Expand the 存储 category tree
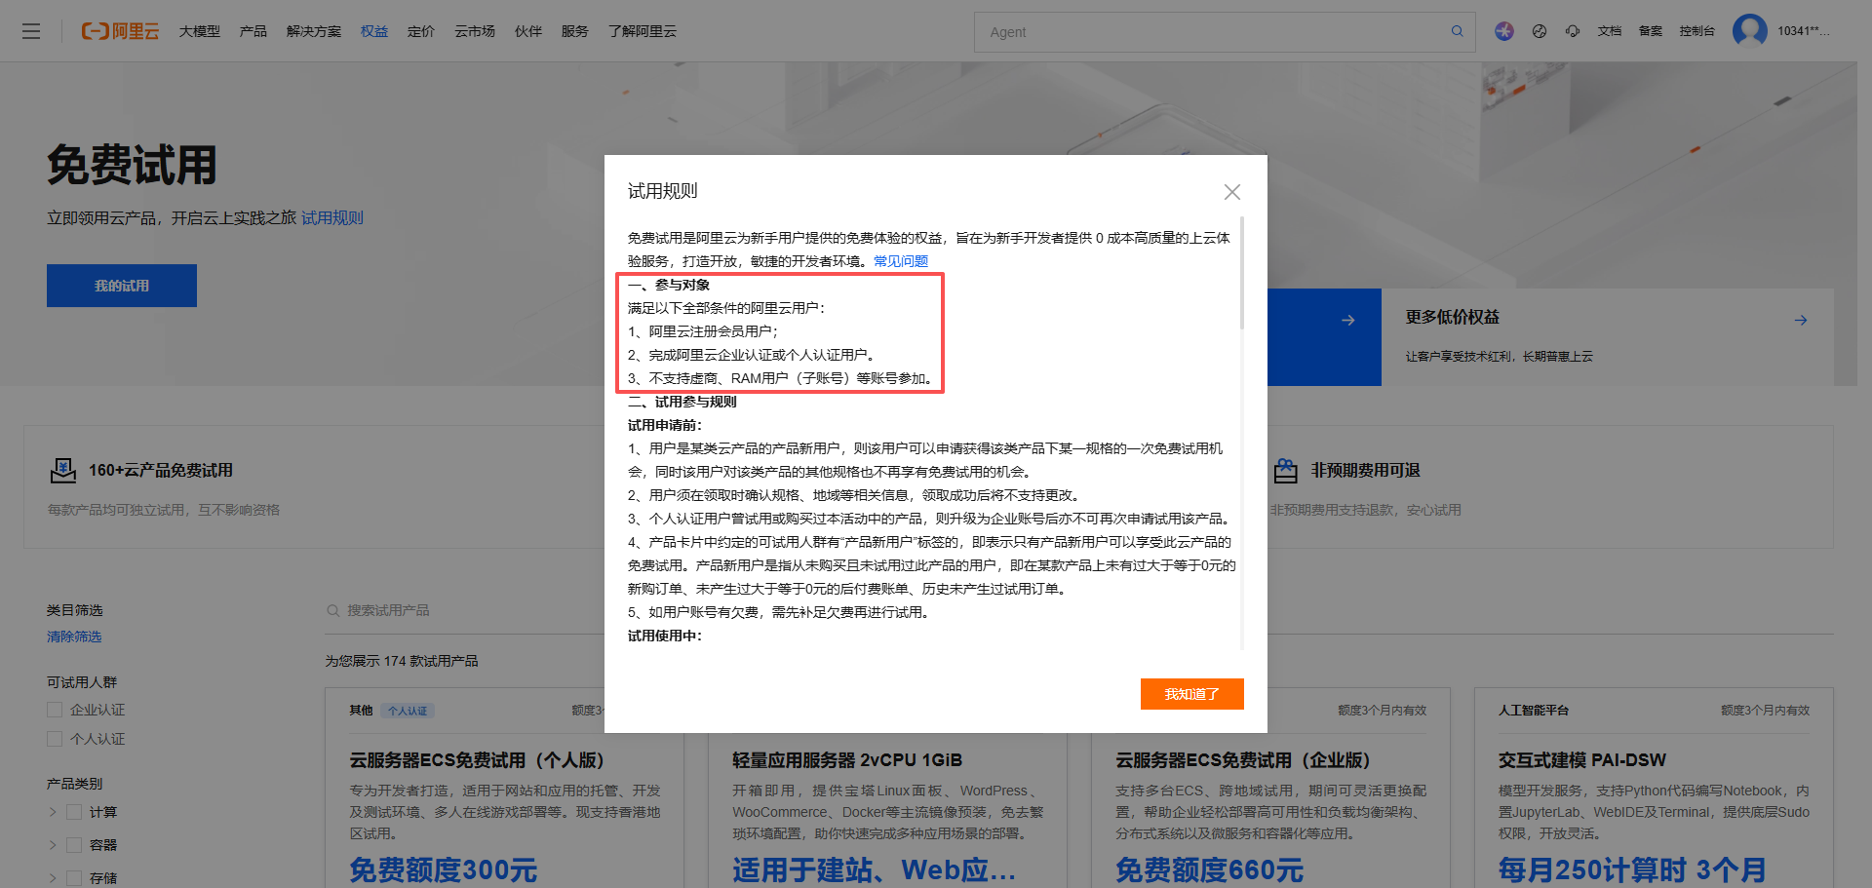Image resolution: width=1872 pixels, height=888 pixels. [x=53, y=878]
